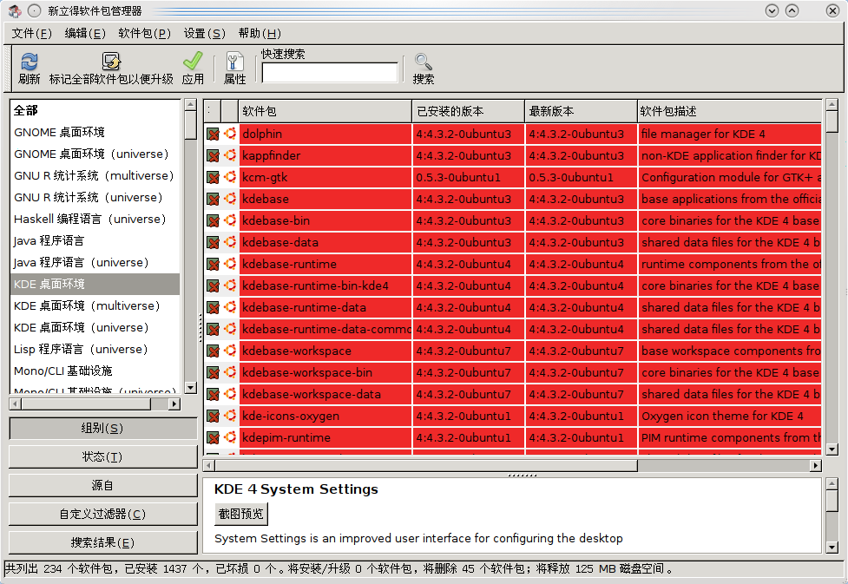
Task: Select the GNOME 桌面环境 category without universe
Action: (95, 132)
